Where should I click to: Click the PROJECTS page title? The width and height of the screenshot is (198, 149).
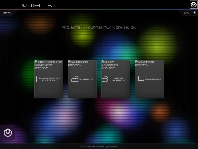(x=35, y=6)
